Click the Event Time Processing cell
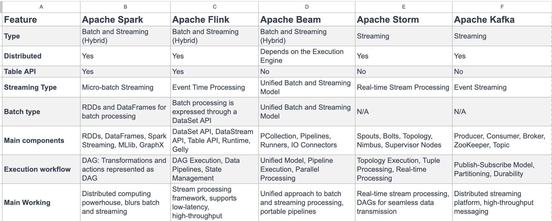The image size is (552, 221). point(215,87)
